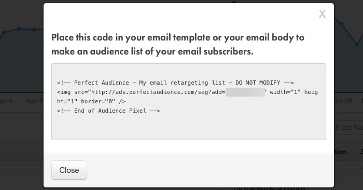Click the 'Place this code in your email' heading
This screenshot has height=190, width=363.
177,37
